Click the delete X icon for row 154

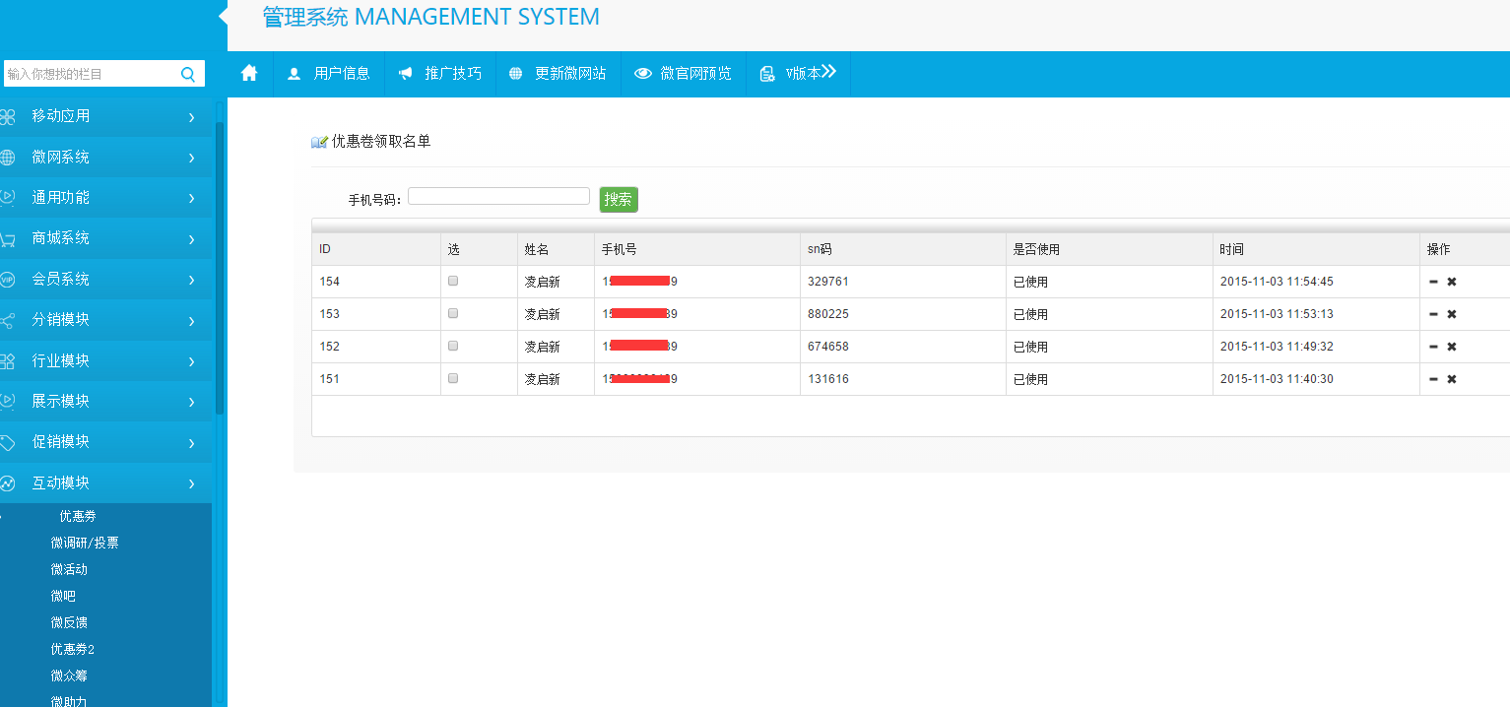pyautogui.click(x=1451, y=282)
